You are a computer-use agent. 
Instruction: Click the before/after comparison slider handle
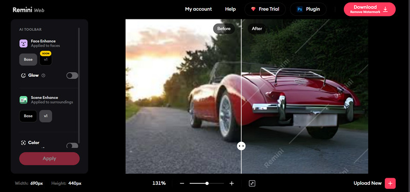click(x=241, y=146)
